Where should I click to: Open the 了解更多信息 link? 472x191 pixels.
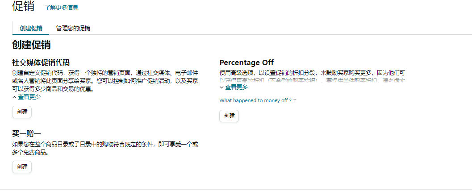[x=62, y=8]
